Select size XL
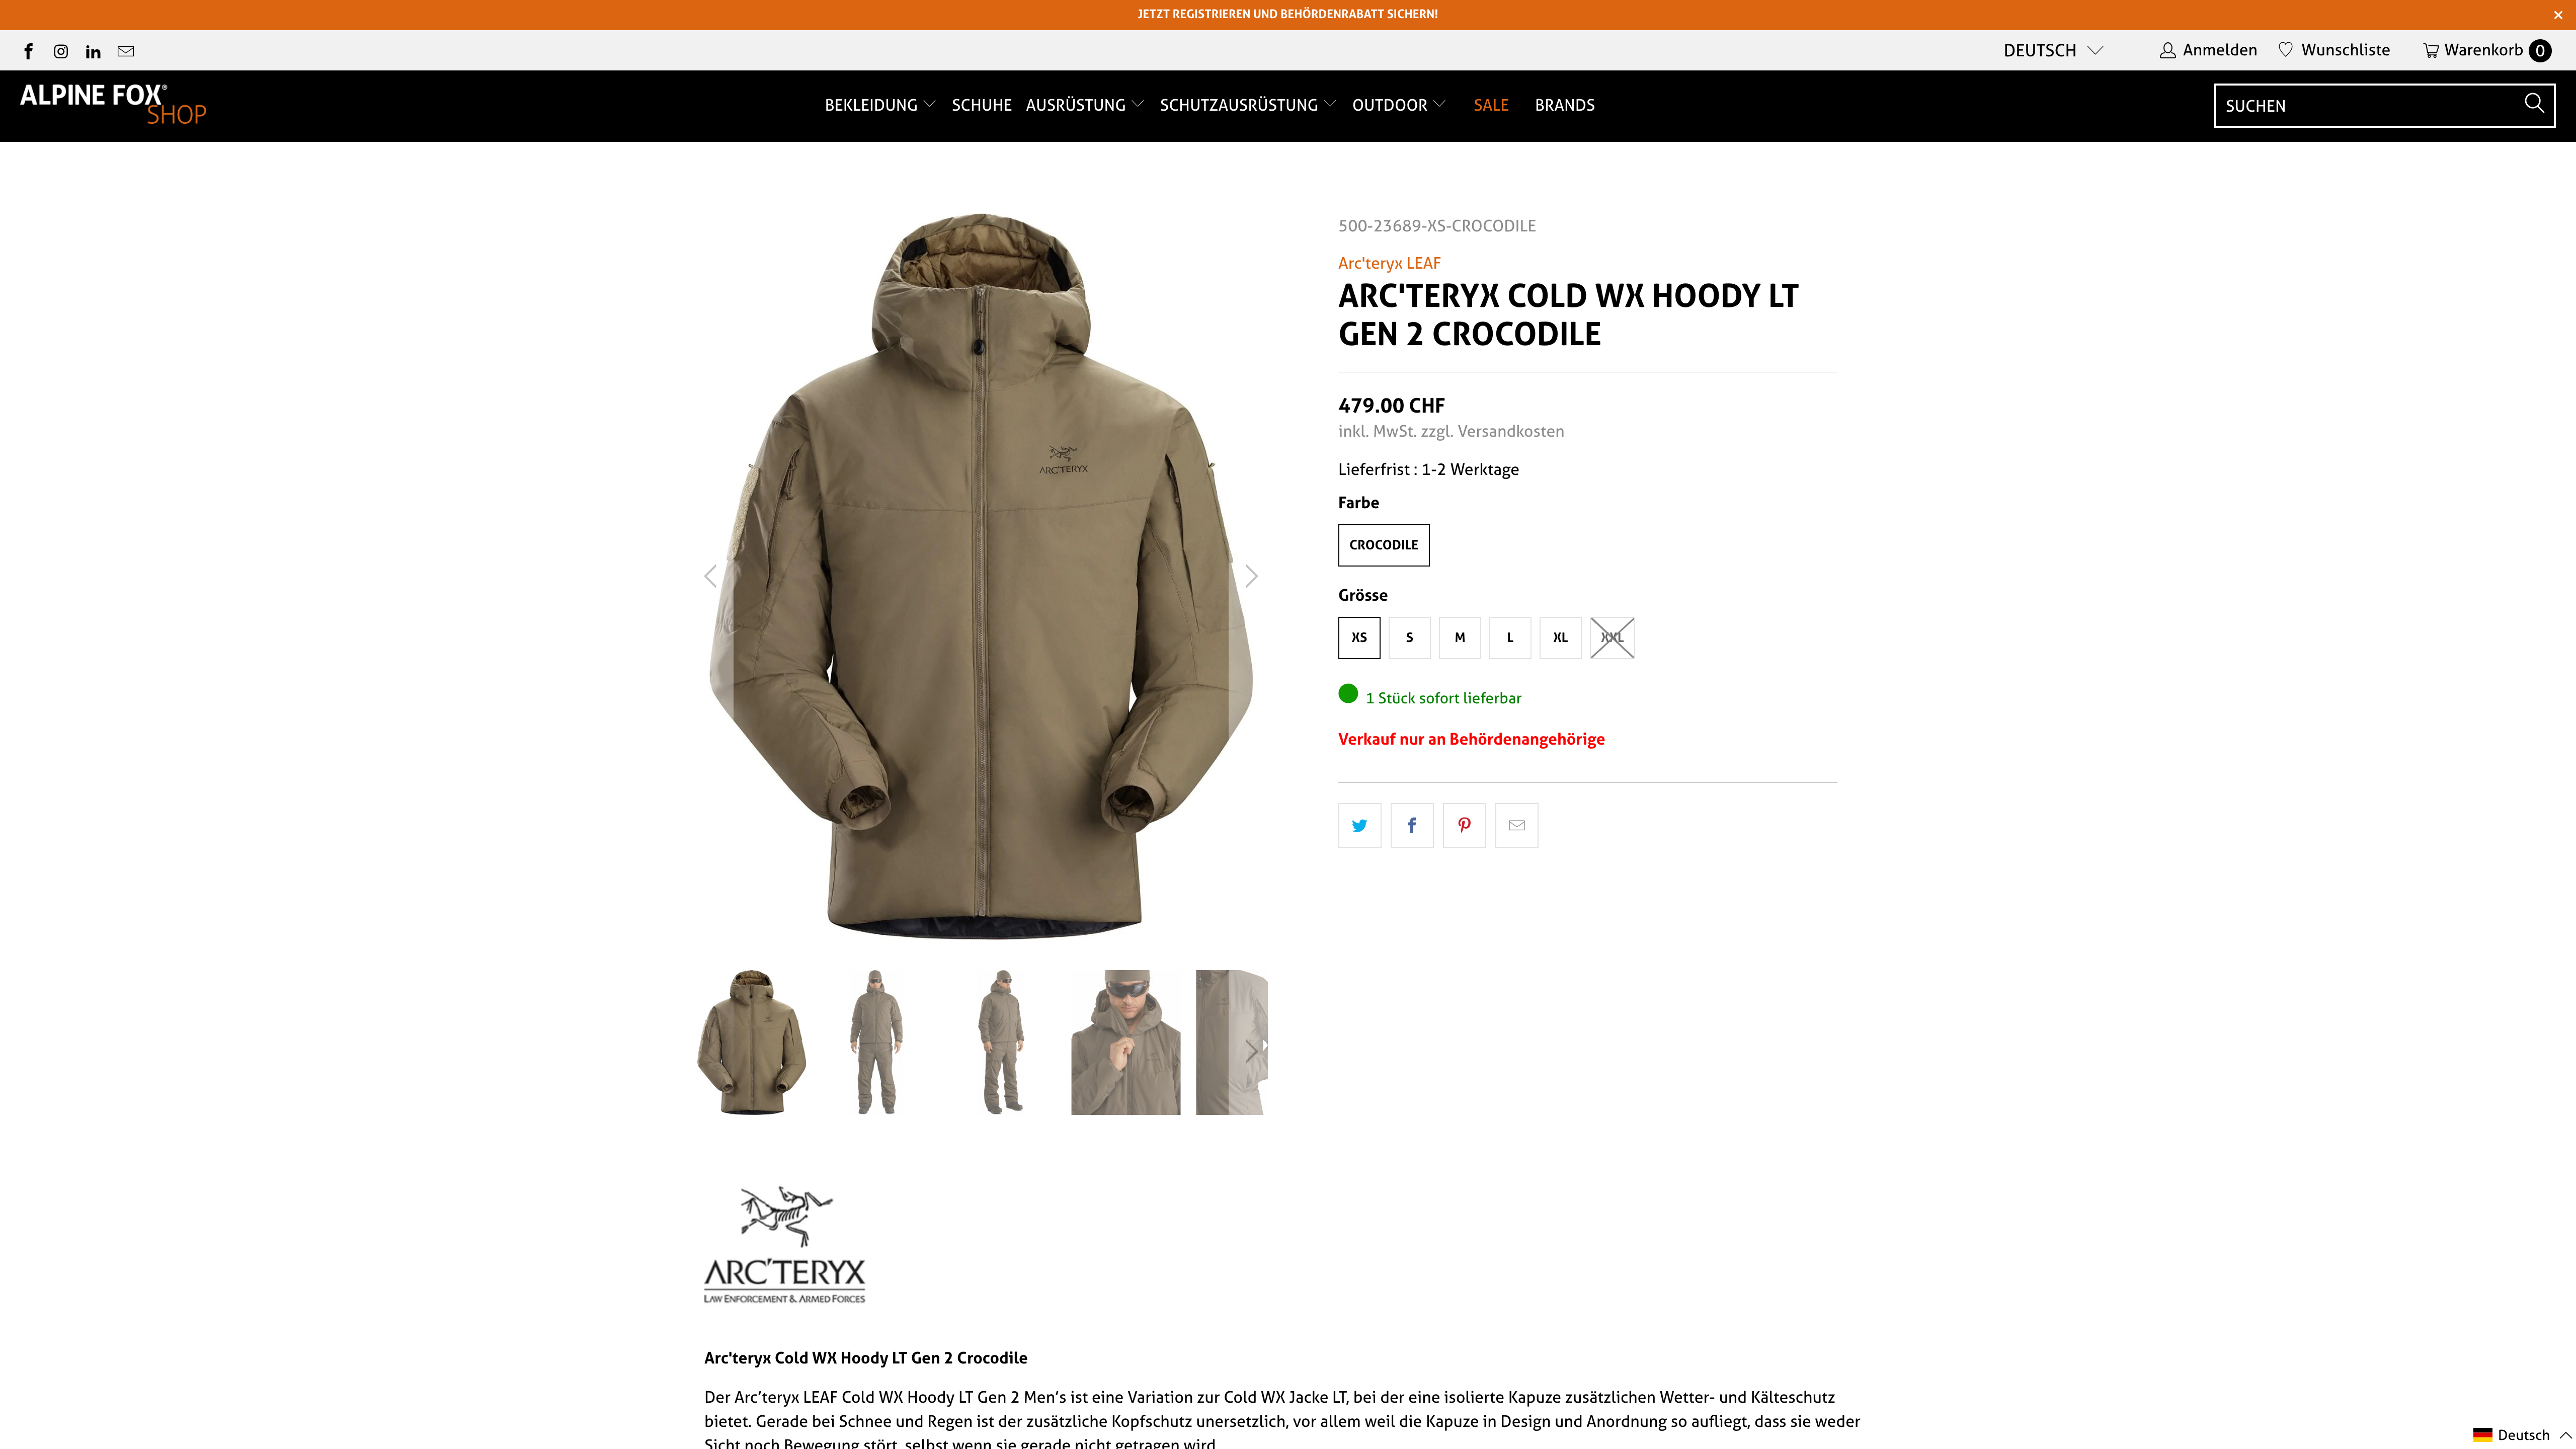 tap(1560, 637)
